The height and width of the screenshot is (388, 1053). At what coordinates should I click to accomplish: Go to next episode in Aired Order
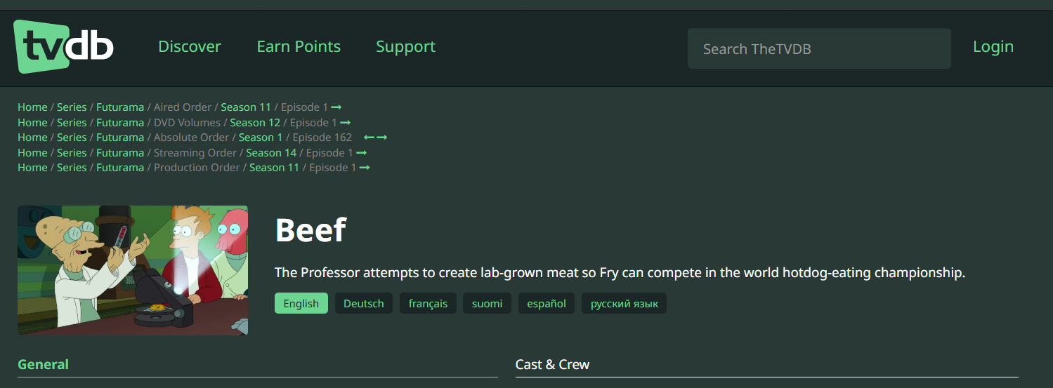(336, 107)
